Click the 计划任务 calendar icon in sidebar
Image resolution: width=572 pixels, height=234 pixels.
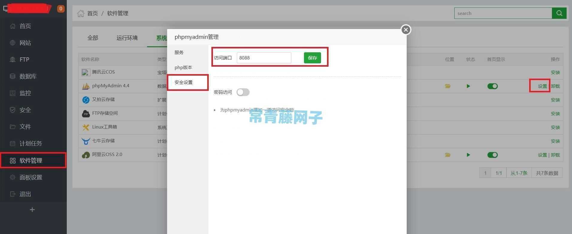13,143
